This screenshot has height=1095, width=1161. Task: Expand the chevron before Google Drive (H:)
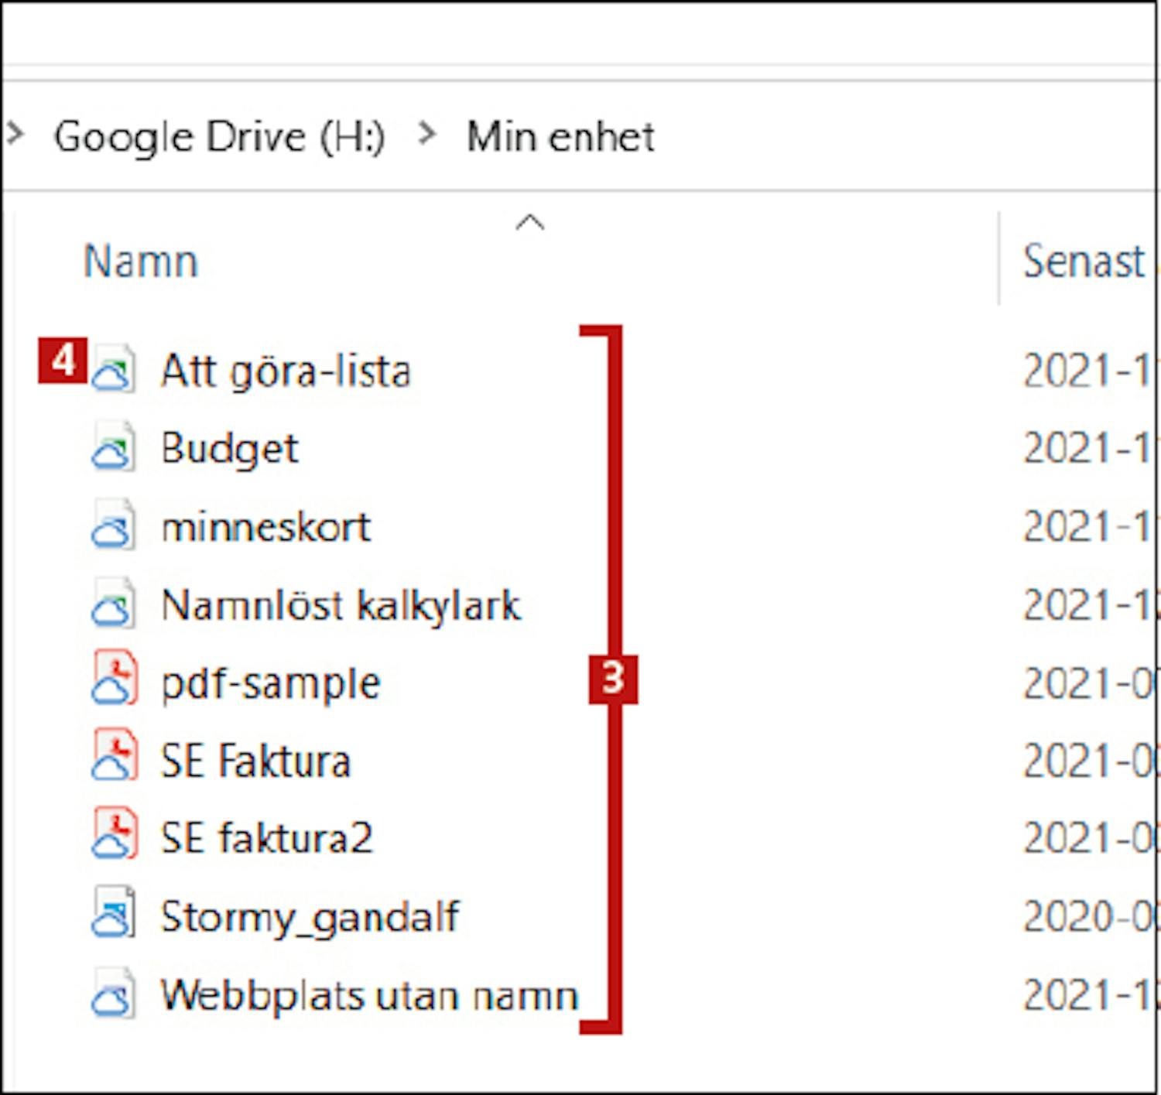pos(15,135)
